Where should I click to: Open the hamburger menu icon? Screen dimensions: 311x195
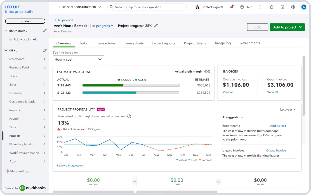click(54, 7)
